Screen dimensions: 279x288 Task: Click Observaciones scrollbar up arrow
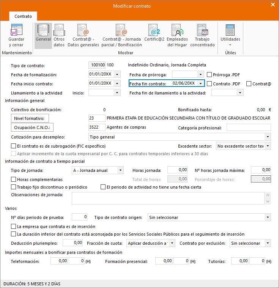point(268,195)
